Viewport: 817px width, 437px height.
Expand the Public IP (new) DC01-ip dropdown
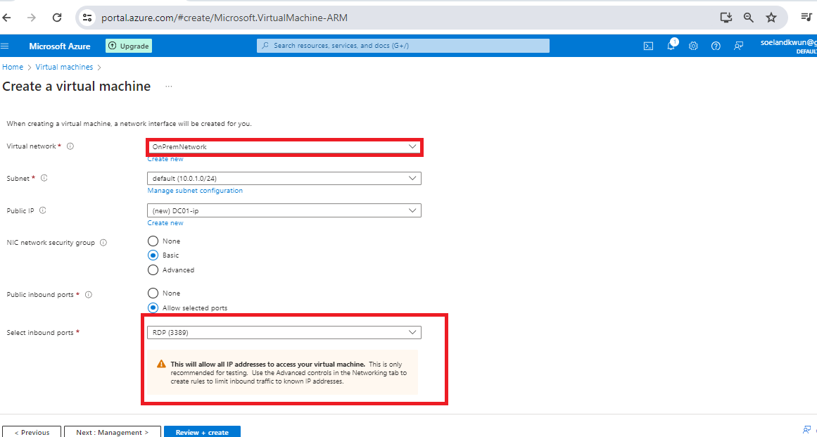[284, 210]
